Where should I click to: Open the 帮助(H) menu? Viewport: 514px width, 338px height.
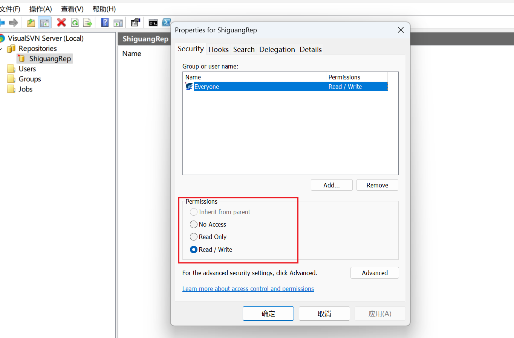(x=104, y=9)
